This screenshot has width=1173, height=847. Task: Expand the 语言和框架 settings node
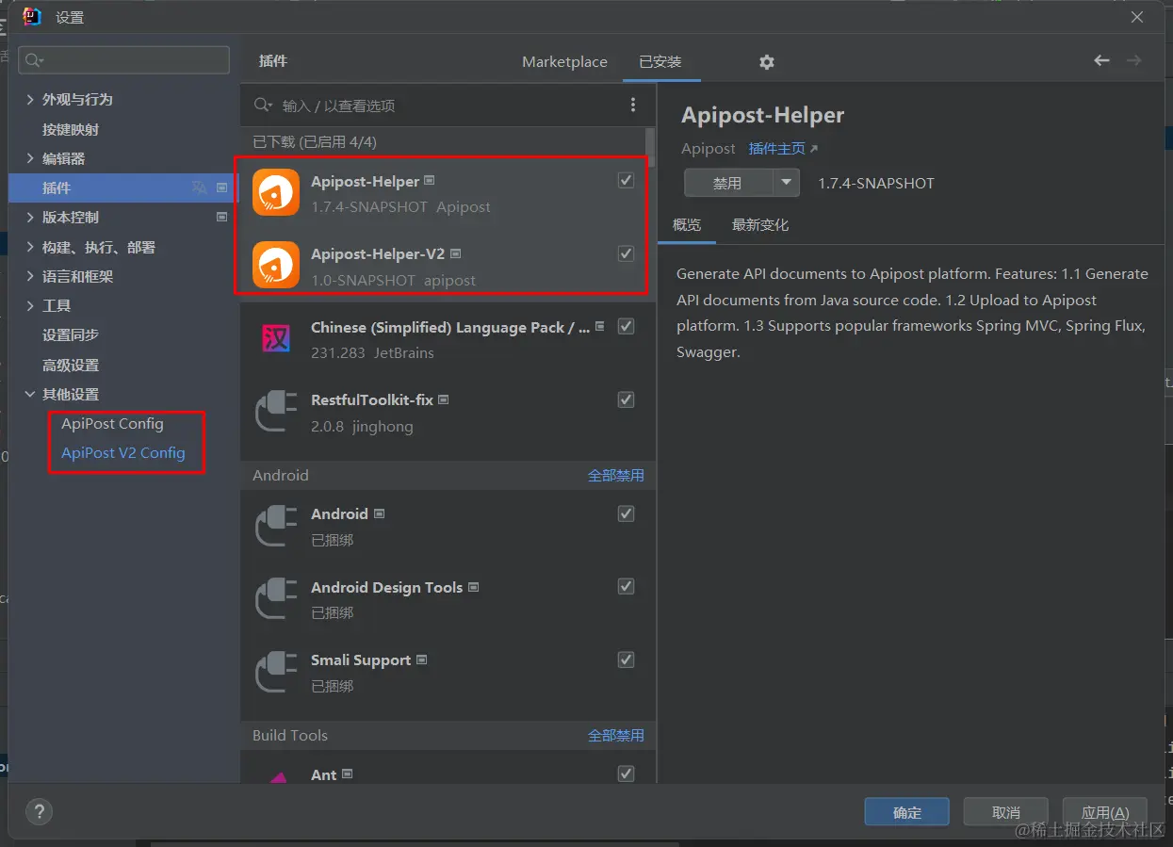click(x=30, y=276)
